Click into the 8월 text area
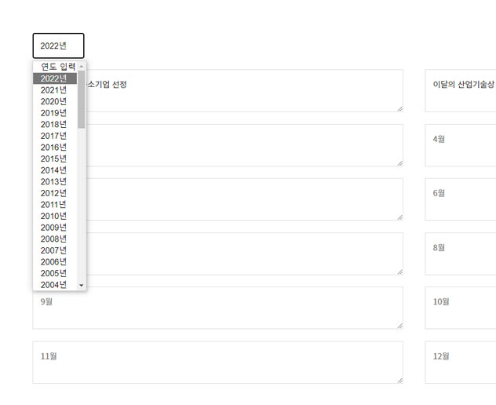The height and width of the screenshot is (405, 496). 461,254
